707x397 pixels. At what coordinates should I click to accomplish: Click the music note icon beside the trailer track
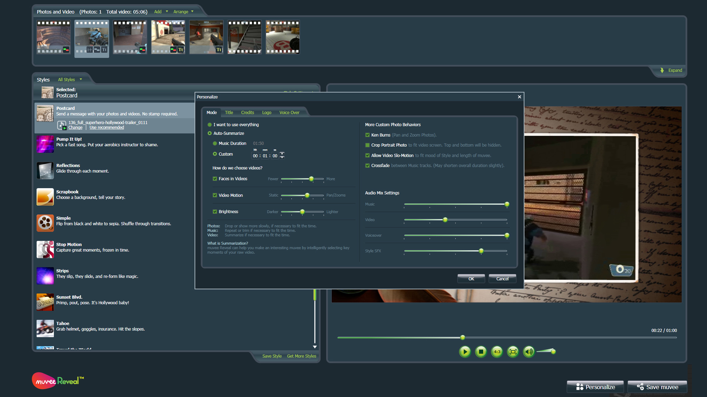(61, 125)
